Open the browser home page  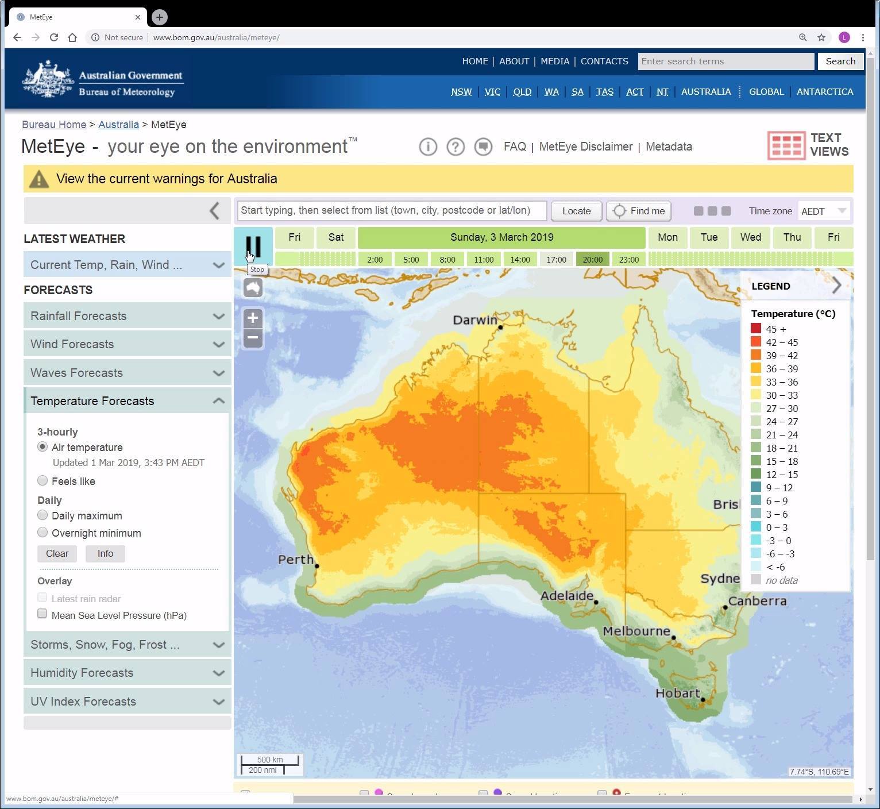[72, 37]
